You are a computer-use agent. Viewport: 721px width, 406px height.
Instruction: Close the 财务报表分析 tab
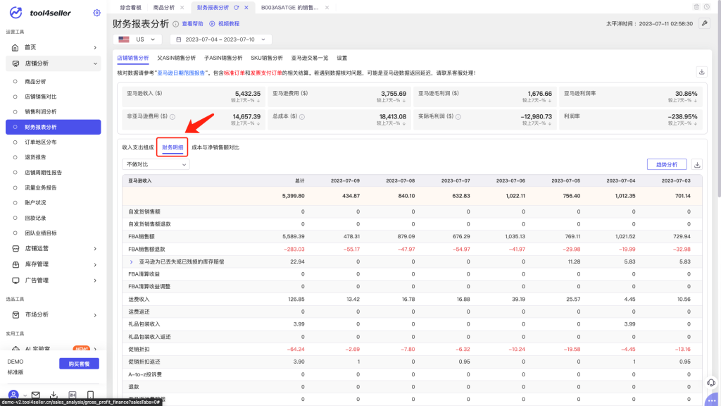246,7
